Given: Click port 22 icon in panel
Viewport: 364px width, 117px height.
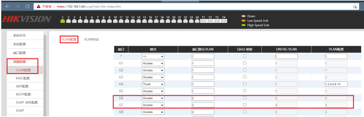Looking at the screenshot, I should click(185, 21).
